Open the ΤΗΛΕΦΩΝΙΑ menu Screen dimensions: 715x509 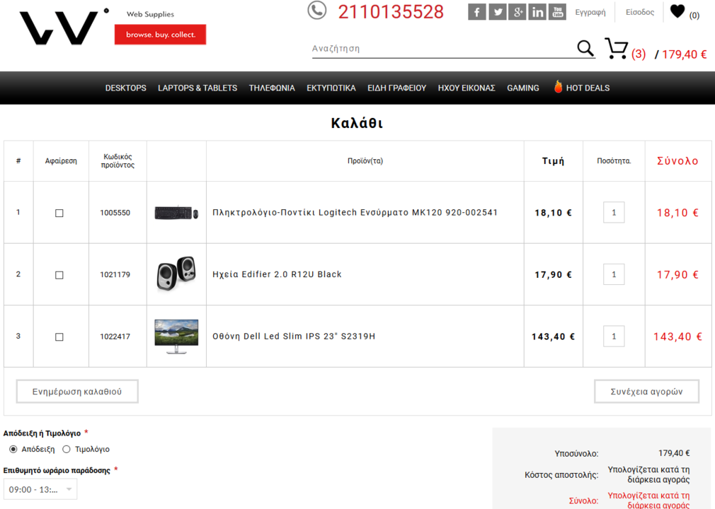[x=272, y=88]
